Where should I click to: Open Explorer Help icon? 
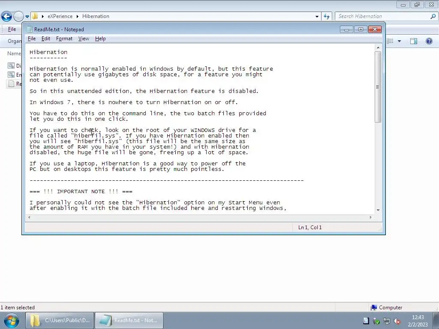click(429, 41)
